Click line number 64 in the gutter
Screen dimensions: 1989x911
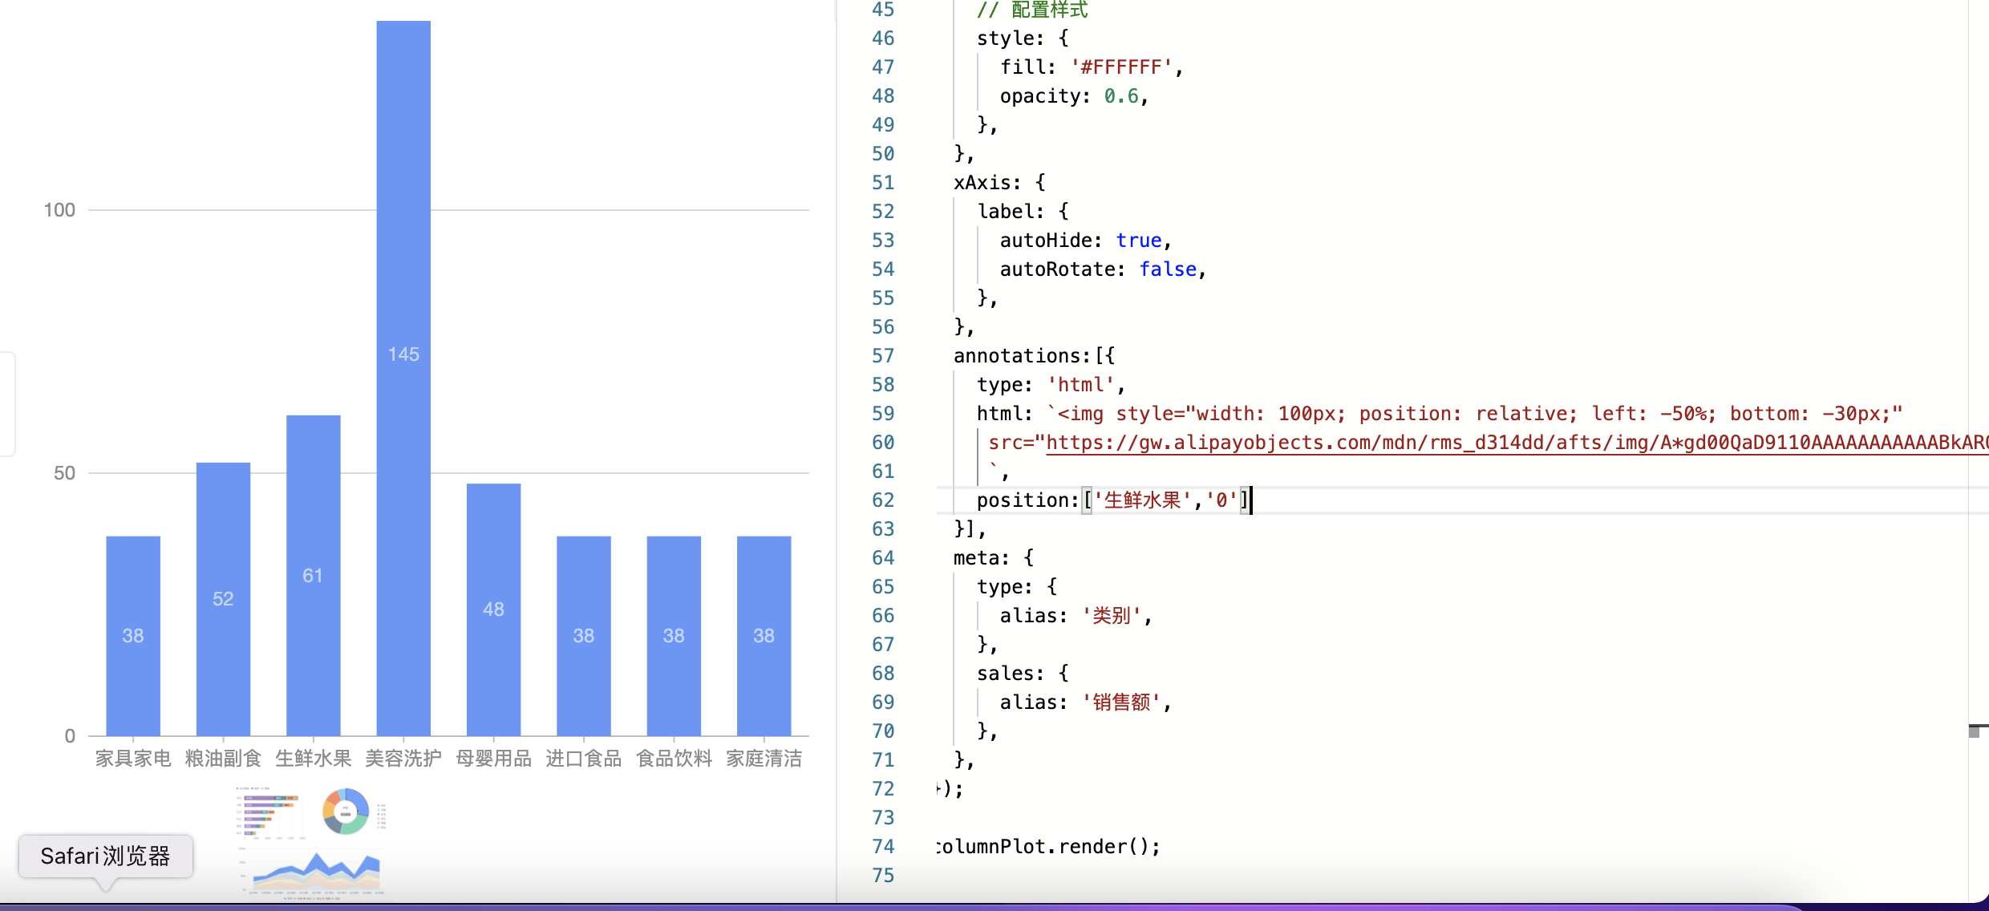coord(882,558)
